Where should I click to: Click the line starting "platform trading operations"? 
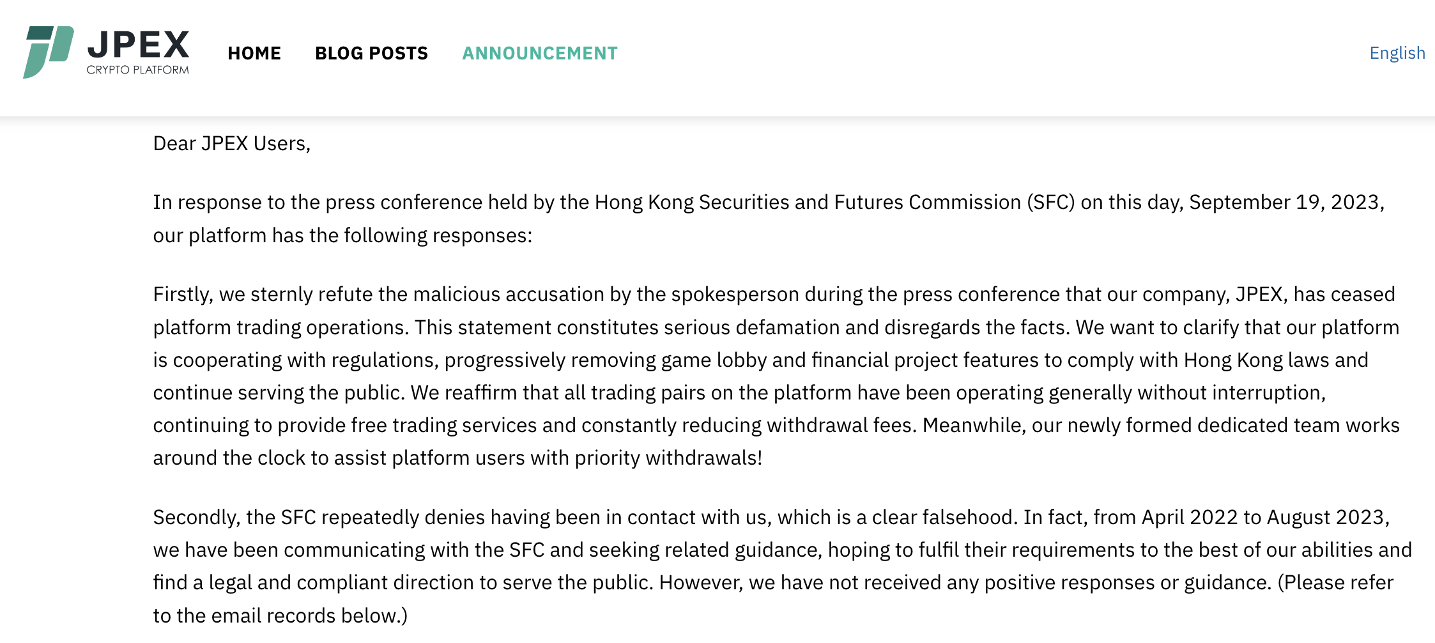point(776,328)
